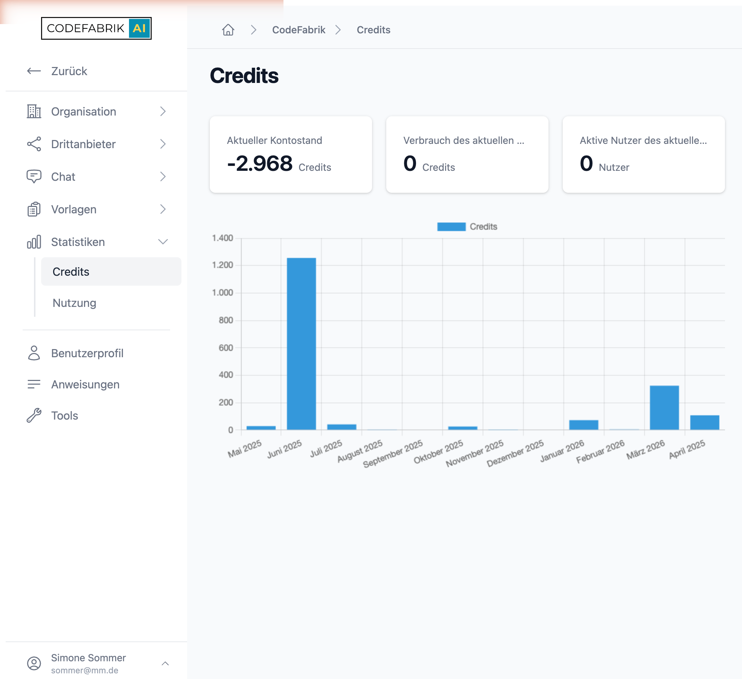Click the Chat speech bubble icon
The height and width of the screenshot is (679, 742).
pos(34,176)
